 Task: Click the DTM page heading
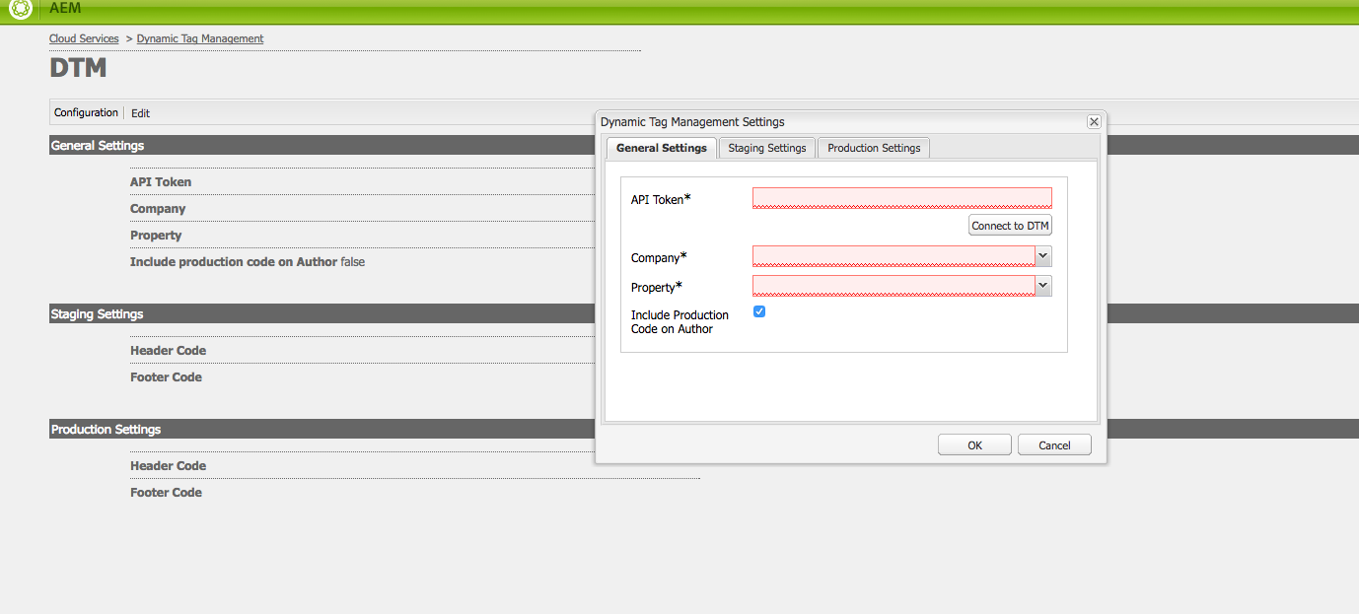pyautogui.click(x=78, y=69)
